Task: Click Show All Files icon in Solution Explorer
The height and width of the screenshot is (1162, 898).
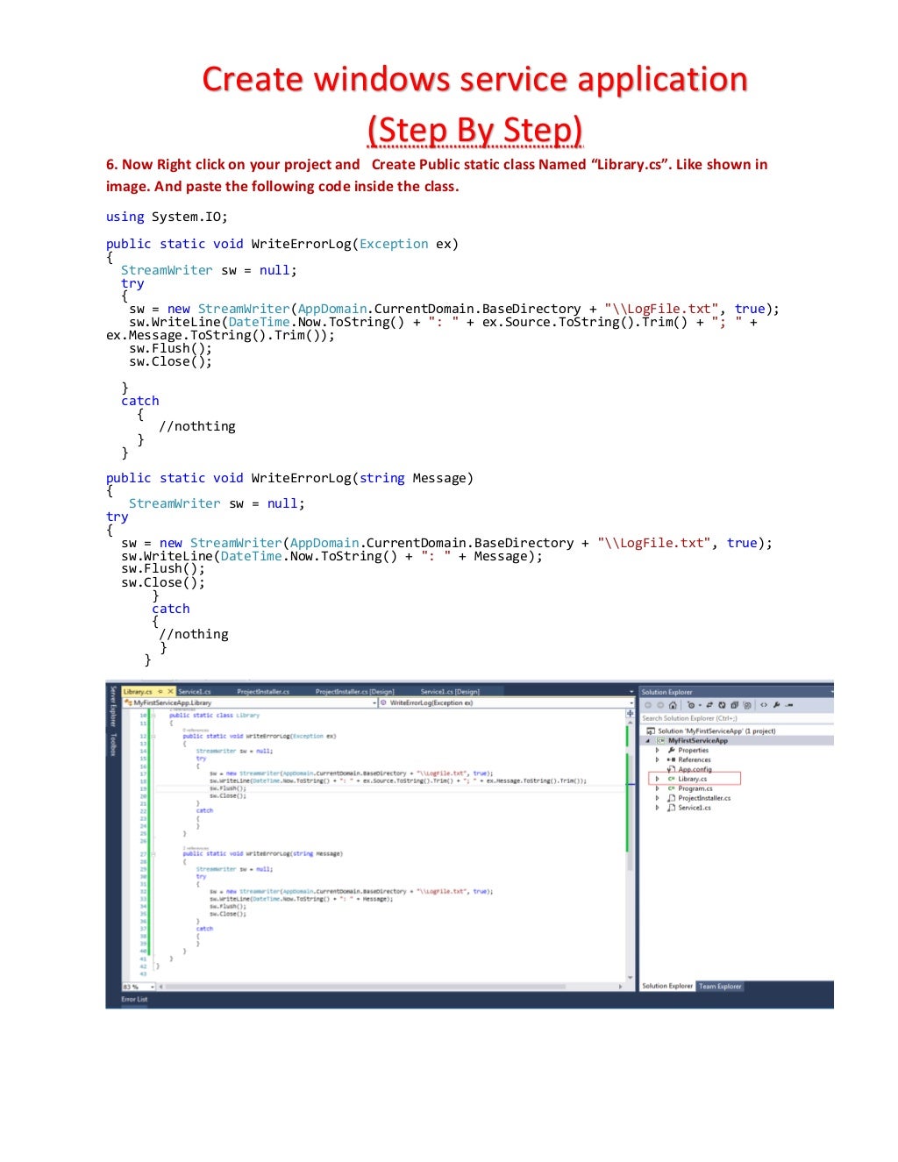Action: click(x=747, y=705)
